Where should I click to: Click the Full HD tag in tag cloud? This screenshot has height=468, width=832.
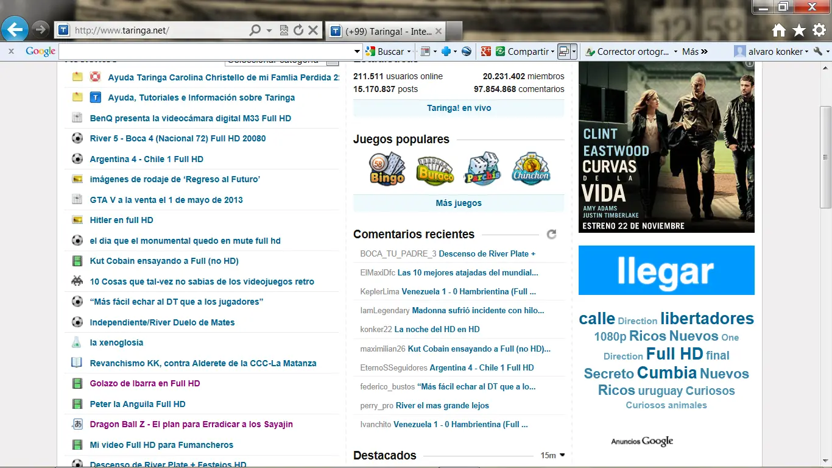tap(675, 353)
